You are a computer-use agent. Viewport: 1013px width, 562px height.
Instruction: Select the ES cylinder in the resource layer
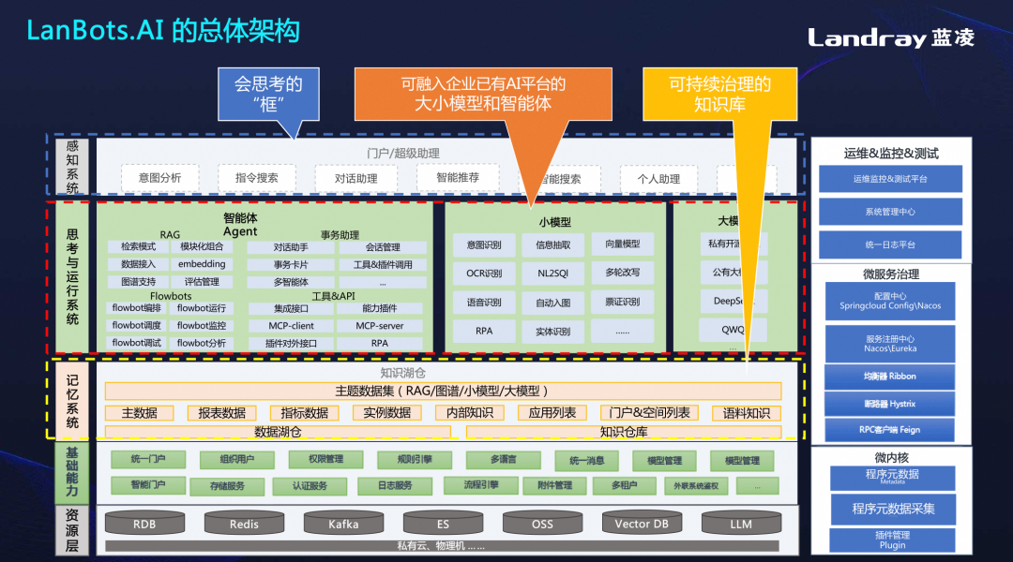pos(443,524)
